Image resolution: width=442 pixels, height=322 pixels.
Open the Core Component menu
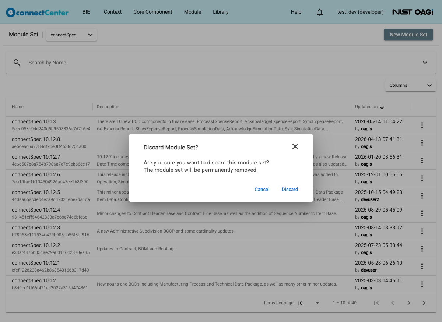pyautogui.click(x=153, y=12)
